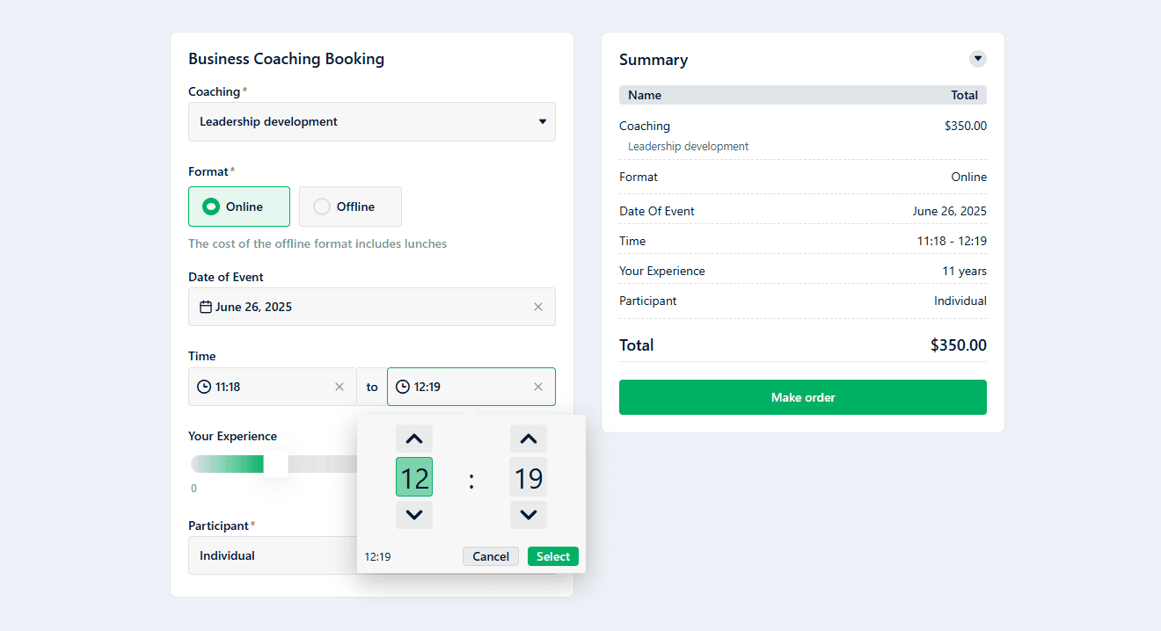
Task: Click the Total column header in Summary
Action: 964,95
